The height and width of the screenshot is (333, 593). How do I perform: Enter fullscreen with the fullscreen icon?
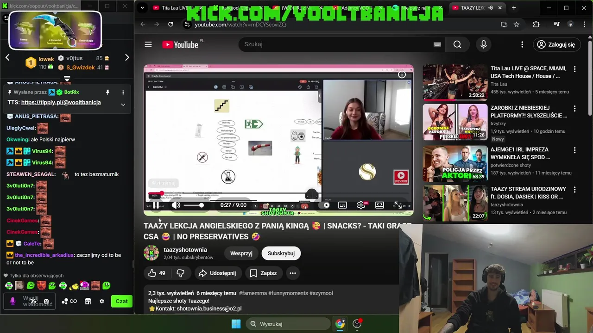(398, 205)
